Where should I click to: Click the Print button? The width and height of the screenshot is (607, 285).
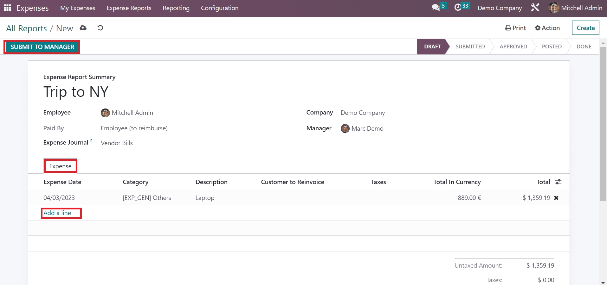[x=515, y=28]
